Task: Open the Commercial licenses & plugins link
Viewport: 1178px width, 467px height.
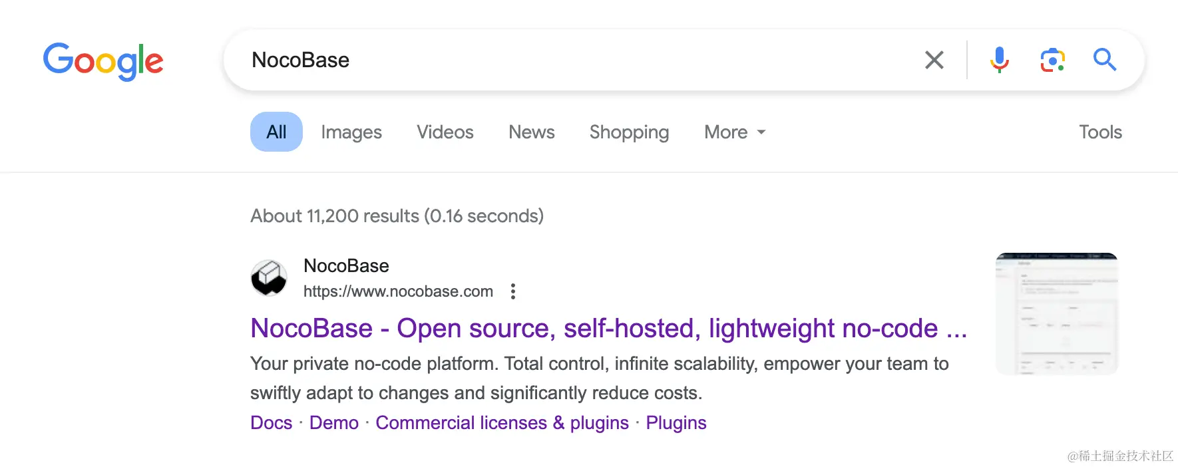Action: pyautogui.click(x=502, y=422)
